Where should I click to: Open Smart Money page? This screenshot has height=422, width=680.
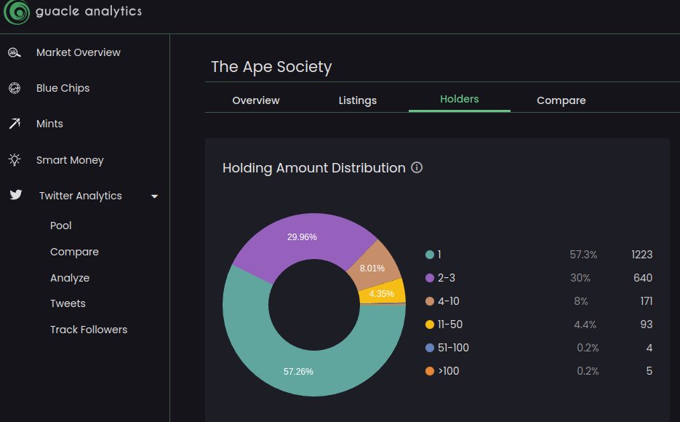point(70,160)
